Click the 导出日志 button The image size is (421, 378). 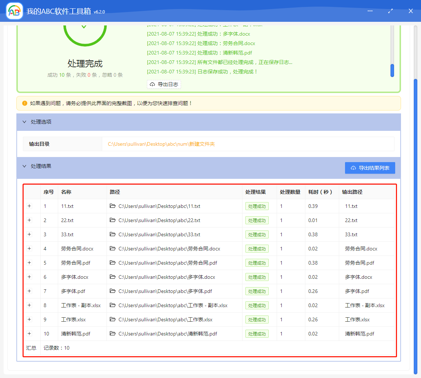pos(164,84)
